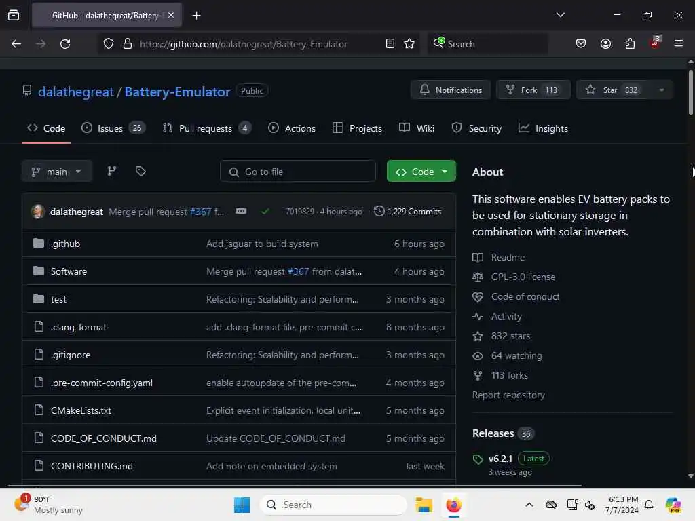Focus the Go to file search field

pyautogui.click(x=298, y=172)
